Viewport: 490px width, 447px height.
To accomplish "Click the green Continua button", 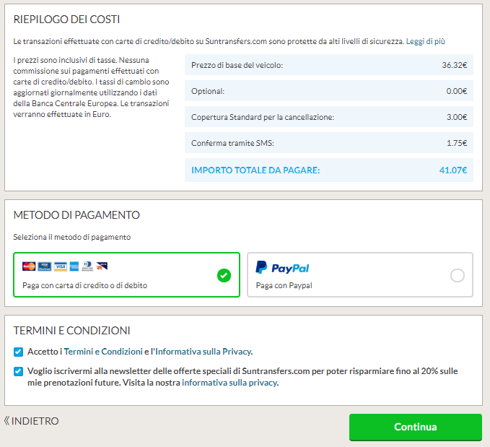I will (x=416, y=427).
